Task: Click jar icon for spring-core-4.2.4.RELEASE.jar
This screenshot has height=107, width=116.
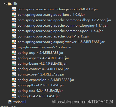Action: [x=14, y=74]
